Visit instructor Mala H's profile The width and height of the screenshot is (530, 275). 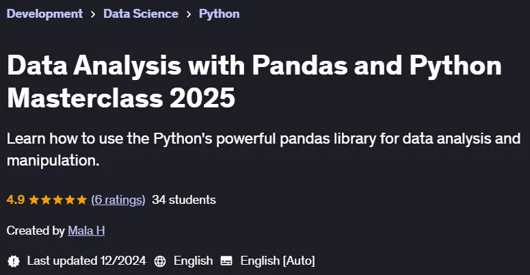tap(86, 231)
